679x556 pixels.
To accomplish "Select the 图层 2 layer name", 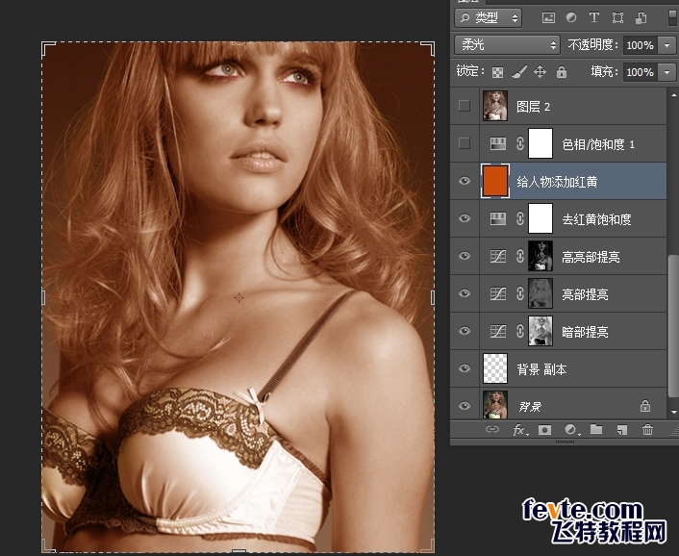I will coord(533,107).
